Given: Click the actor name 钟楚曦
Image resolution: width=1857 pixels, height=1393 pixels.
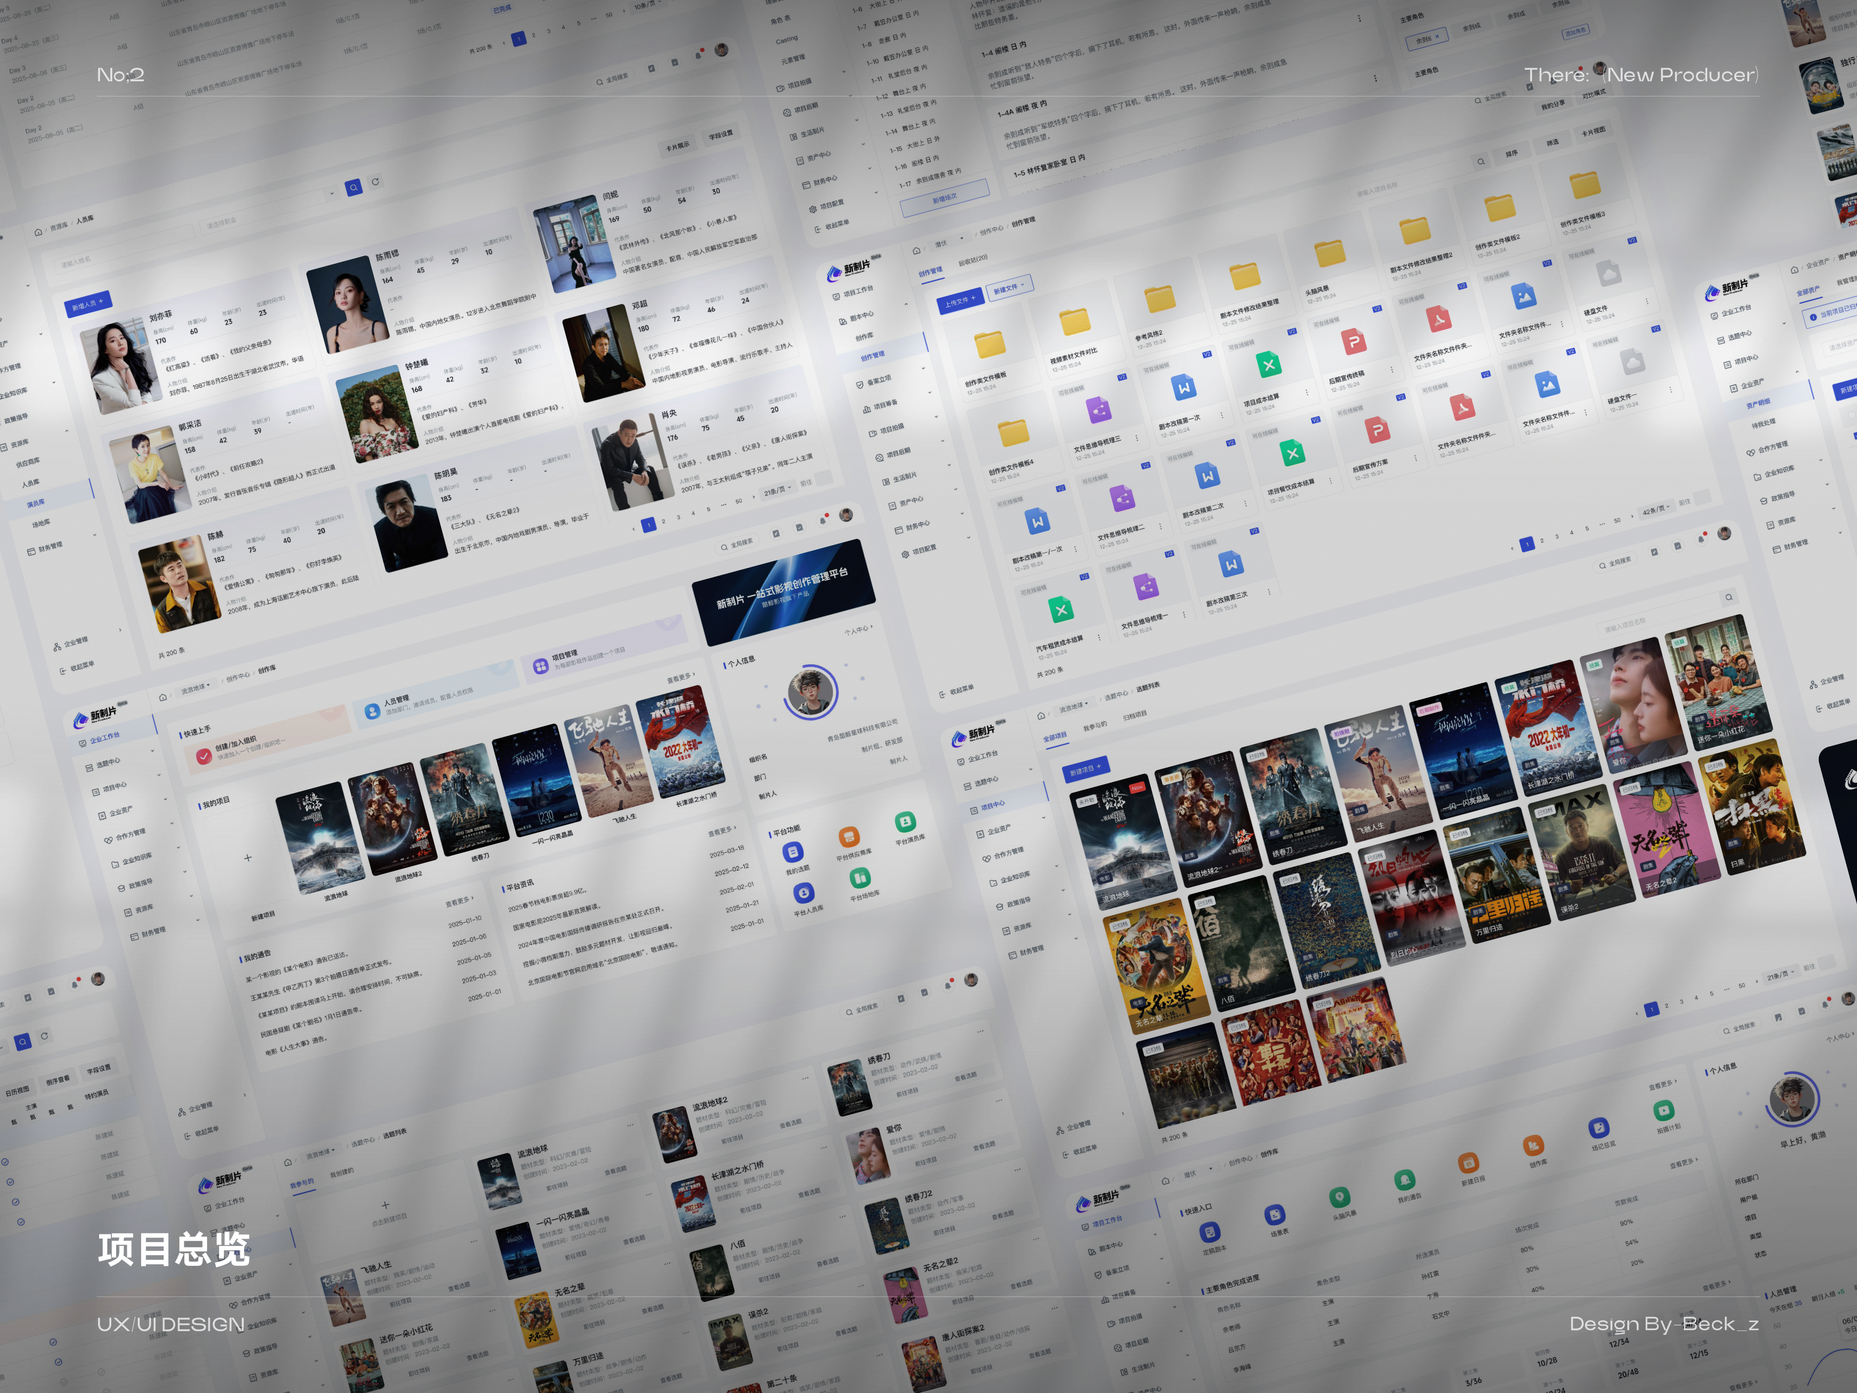Looking at the screenshot, I should coord(417,365).
